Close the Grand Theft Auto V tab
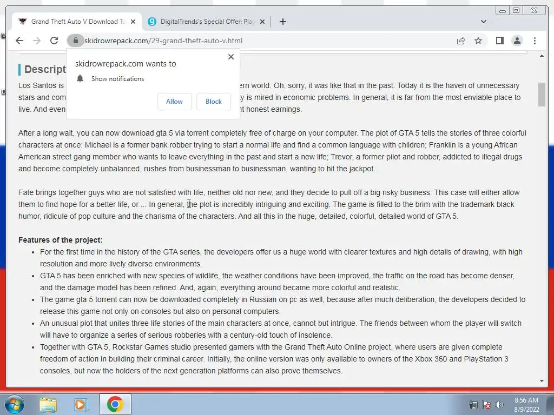This screenshot has width=554, height=415. coord(133,22)
